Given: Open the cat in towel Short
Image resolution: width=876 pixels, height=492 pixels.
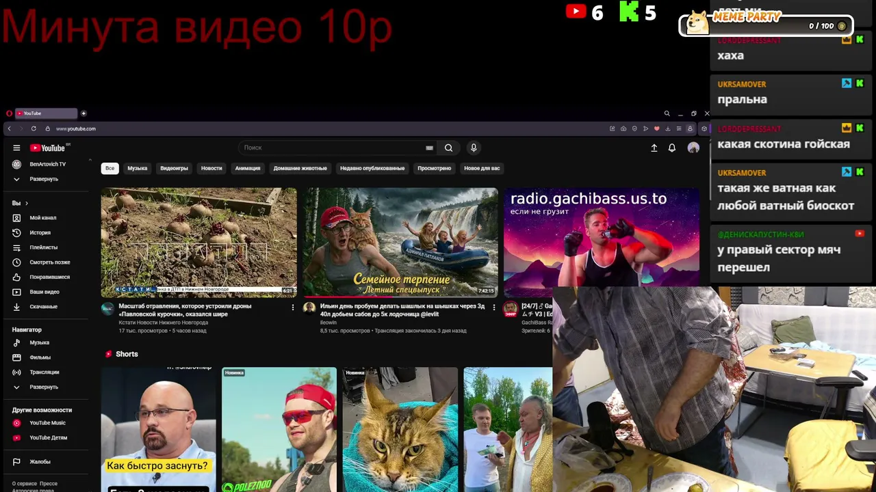Looking at the screenshot, I should point(400,429).
